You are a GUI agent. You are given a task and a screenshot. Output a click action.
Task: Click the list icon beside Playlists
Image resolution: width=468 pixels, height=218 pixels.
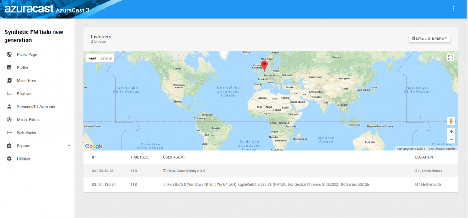[x=9, y=93]
